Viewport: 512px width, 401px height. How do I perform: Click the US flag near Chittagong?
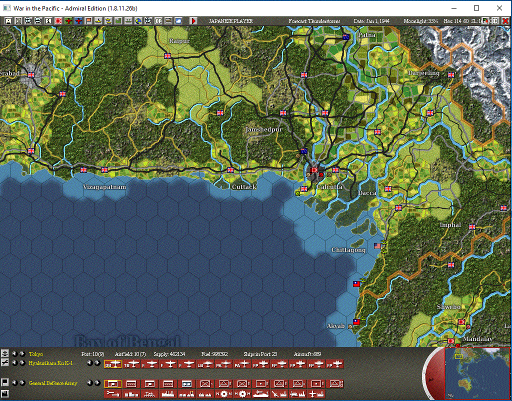point(378,246)
